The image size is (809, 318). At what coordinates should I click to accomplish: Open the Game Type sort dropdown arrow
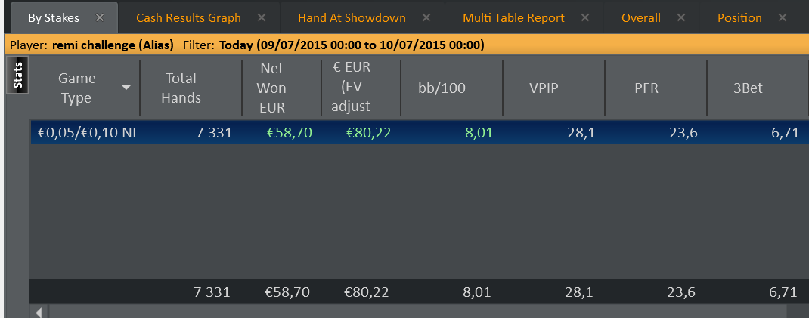pyautogui.click(x=126, y=88)
